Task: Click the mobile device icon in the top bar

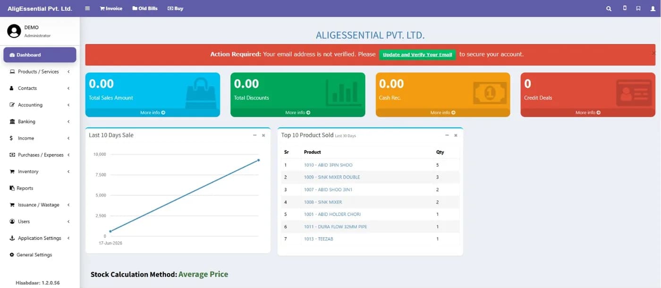Action: 625,8
